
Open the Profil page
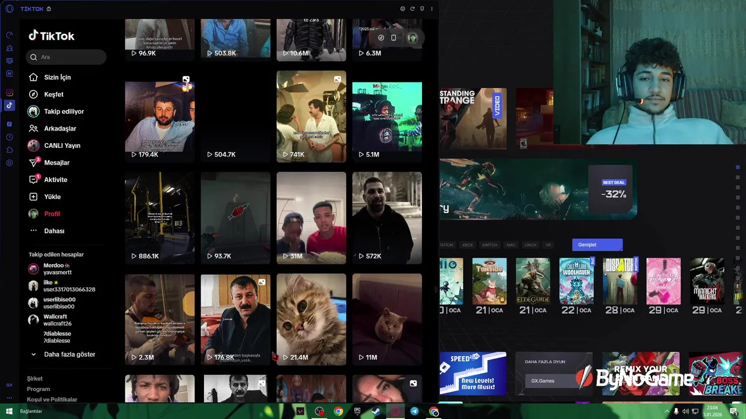tap(44, 214)
